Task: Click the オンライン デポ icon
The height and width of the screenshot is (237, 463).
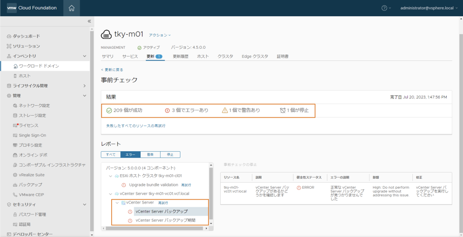Action: click(x=15, y=155)
